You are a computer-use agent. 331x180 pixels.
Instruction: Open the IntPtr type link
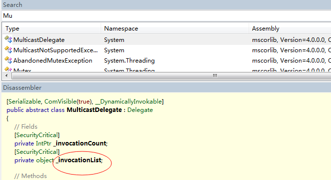(43, 144)
